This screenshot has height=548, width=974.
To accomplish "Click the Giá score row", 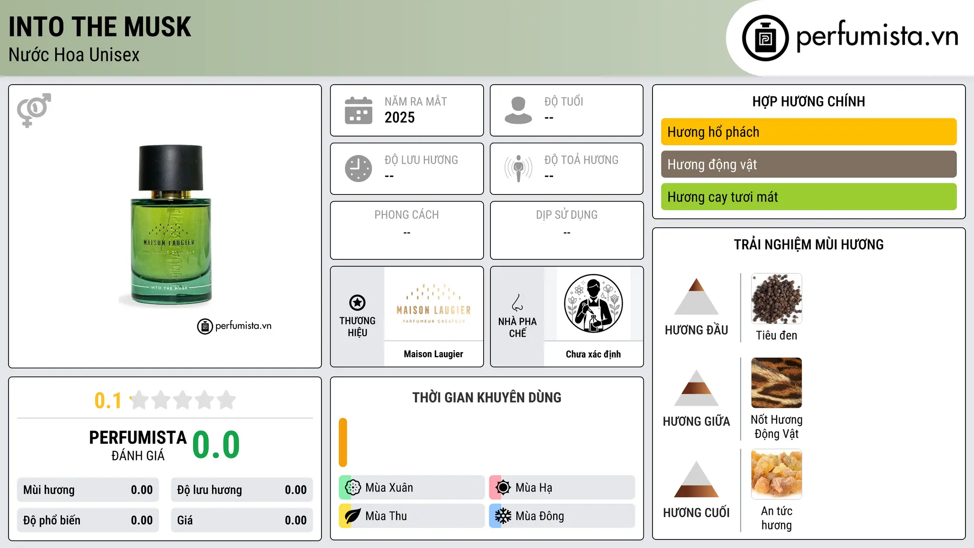I will click(242, 520).
